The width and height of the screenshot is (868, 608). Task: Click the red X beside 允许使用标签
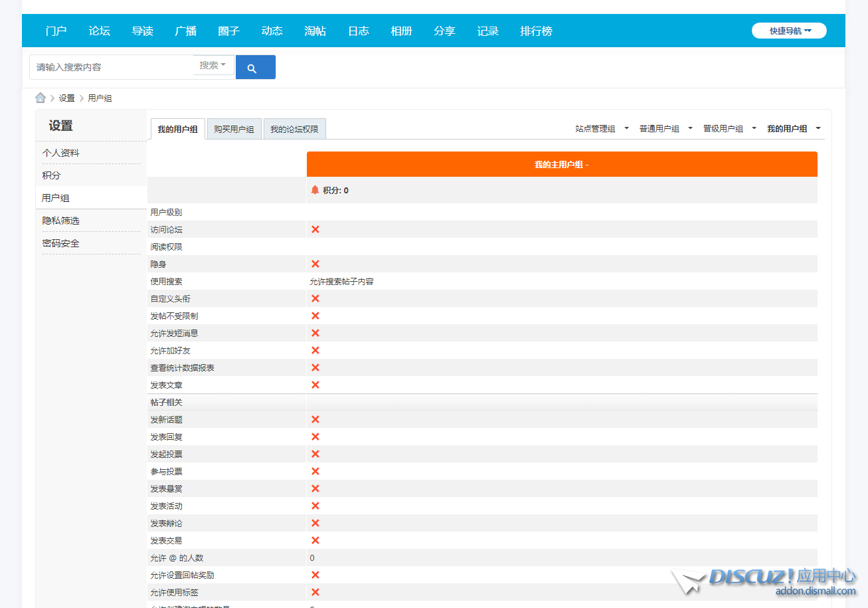pos(315,592)
